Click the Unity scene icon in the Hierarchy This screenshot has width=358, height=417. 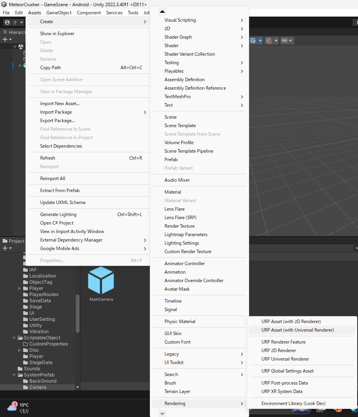(21, 47)
